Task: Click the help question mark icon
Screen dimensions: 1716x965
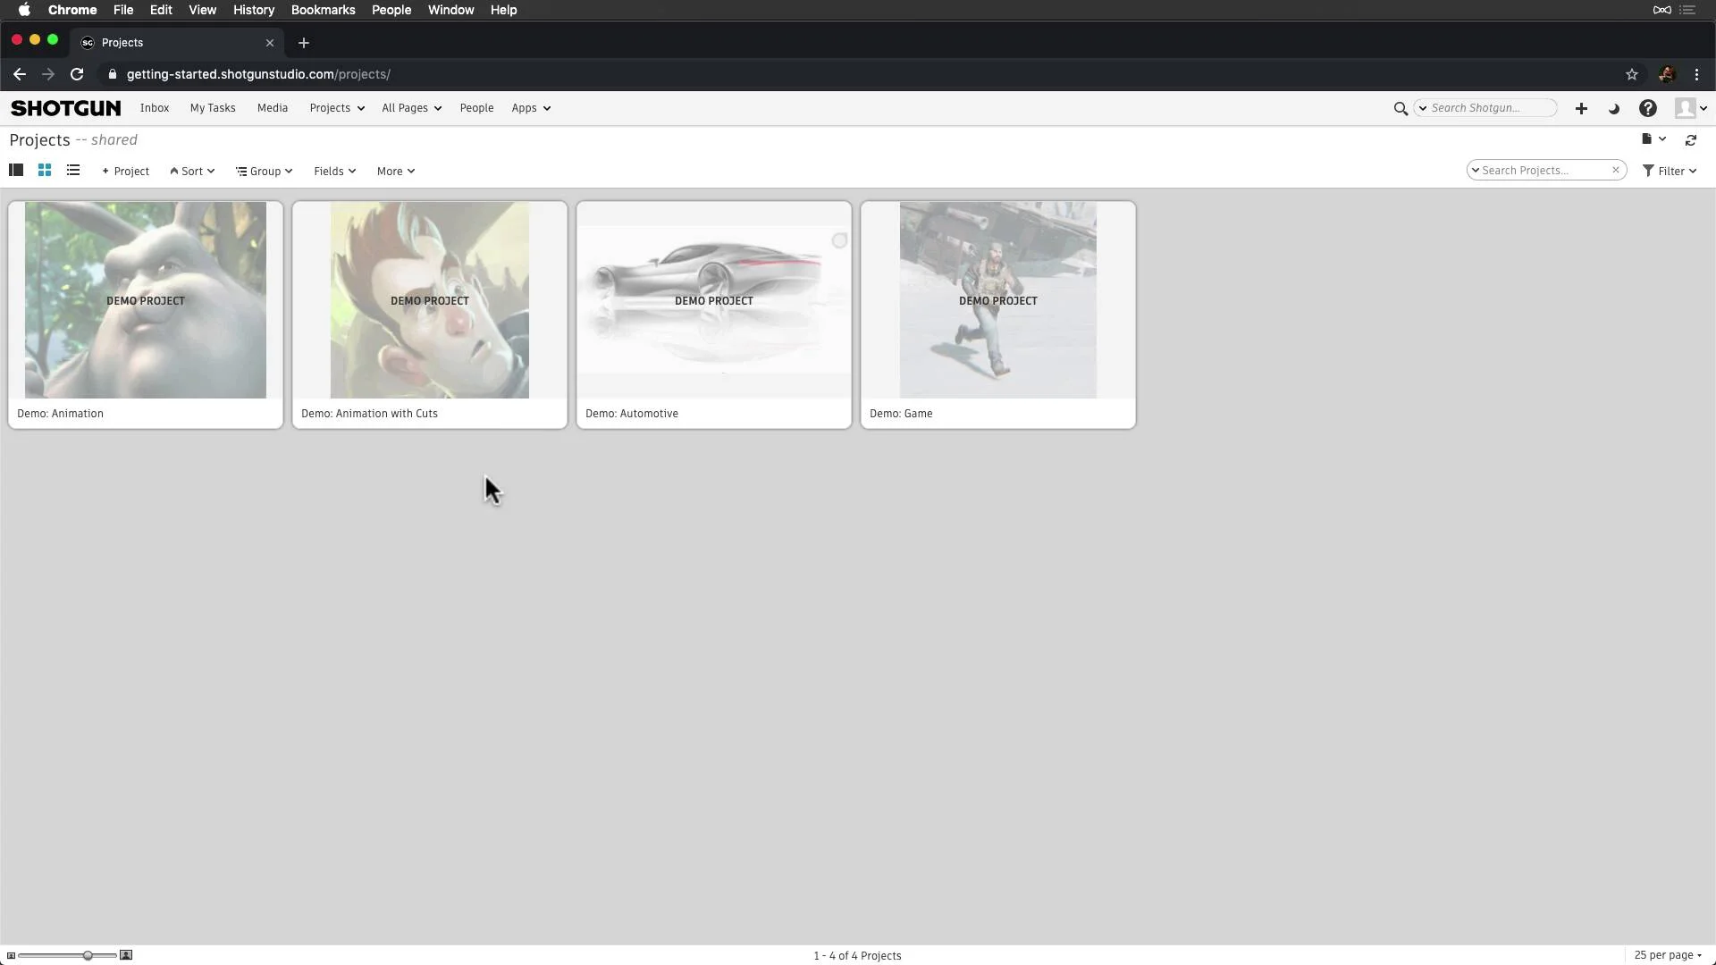Action: [x=1648, y=108]
